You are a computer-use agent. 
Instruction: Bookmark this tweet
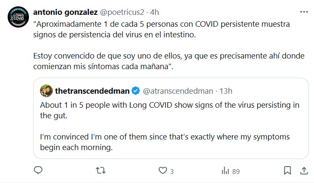tap(288, 171)
